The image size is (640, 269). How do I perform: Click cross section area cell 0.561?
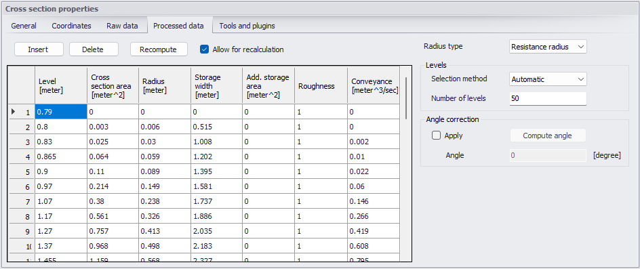coord(113,216)
